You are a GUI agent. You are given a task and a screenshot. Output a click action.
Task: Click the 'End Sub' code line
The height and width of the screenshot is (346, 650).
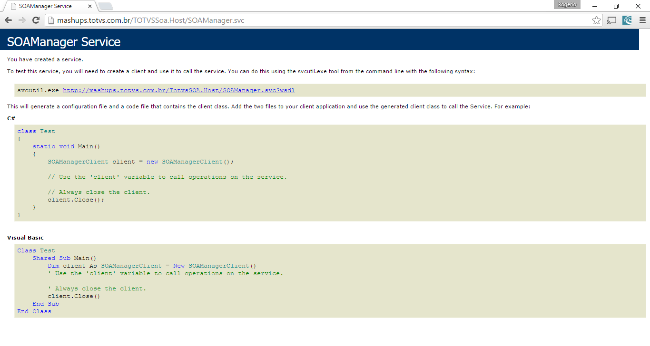[x=46, y=304]
